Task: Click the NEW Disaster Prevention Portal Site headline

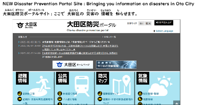Action: coord(98,4)
